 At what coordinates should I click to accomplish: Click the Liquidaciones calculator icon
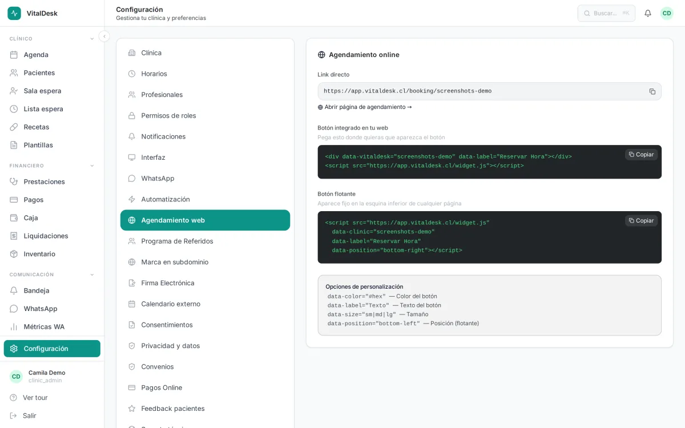[x=14, y=236]
